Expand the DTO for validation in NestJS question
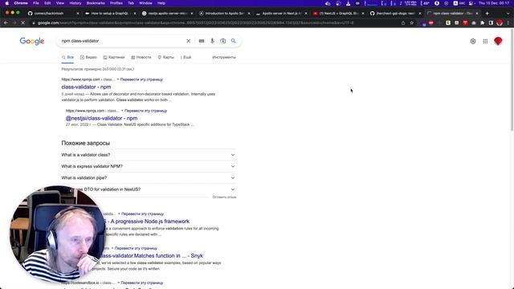This screenshot has width=514, height=289. [x=148, y=189]
